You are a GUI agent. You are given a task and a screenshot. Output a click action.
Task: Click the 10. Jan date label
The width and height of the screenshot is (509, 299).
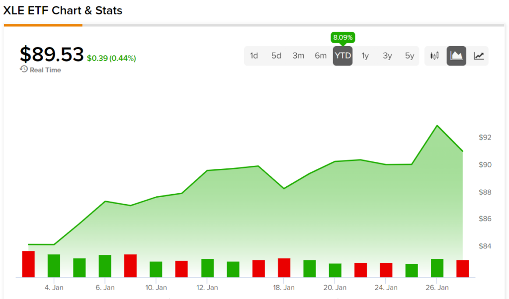[156, 288]
